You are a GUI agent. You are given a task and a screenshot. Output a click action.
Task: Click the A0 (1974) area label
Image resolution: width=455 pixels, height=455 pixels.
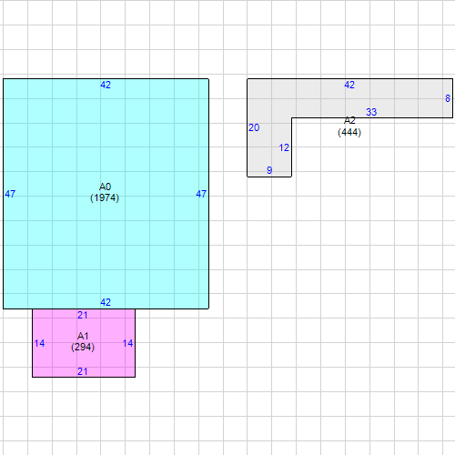coord(105,192)
